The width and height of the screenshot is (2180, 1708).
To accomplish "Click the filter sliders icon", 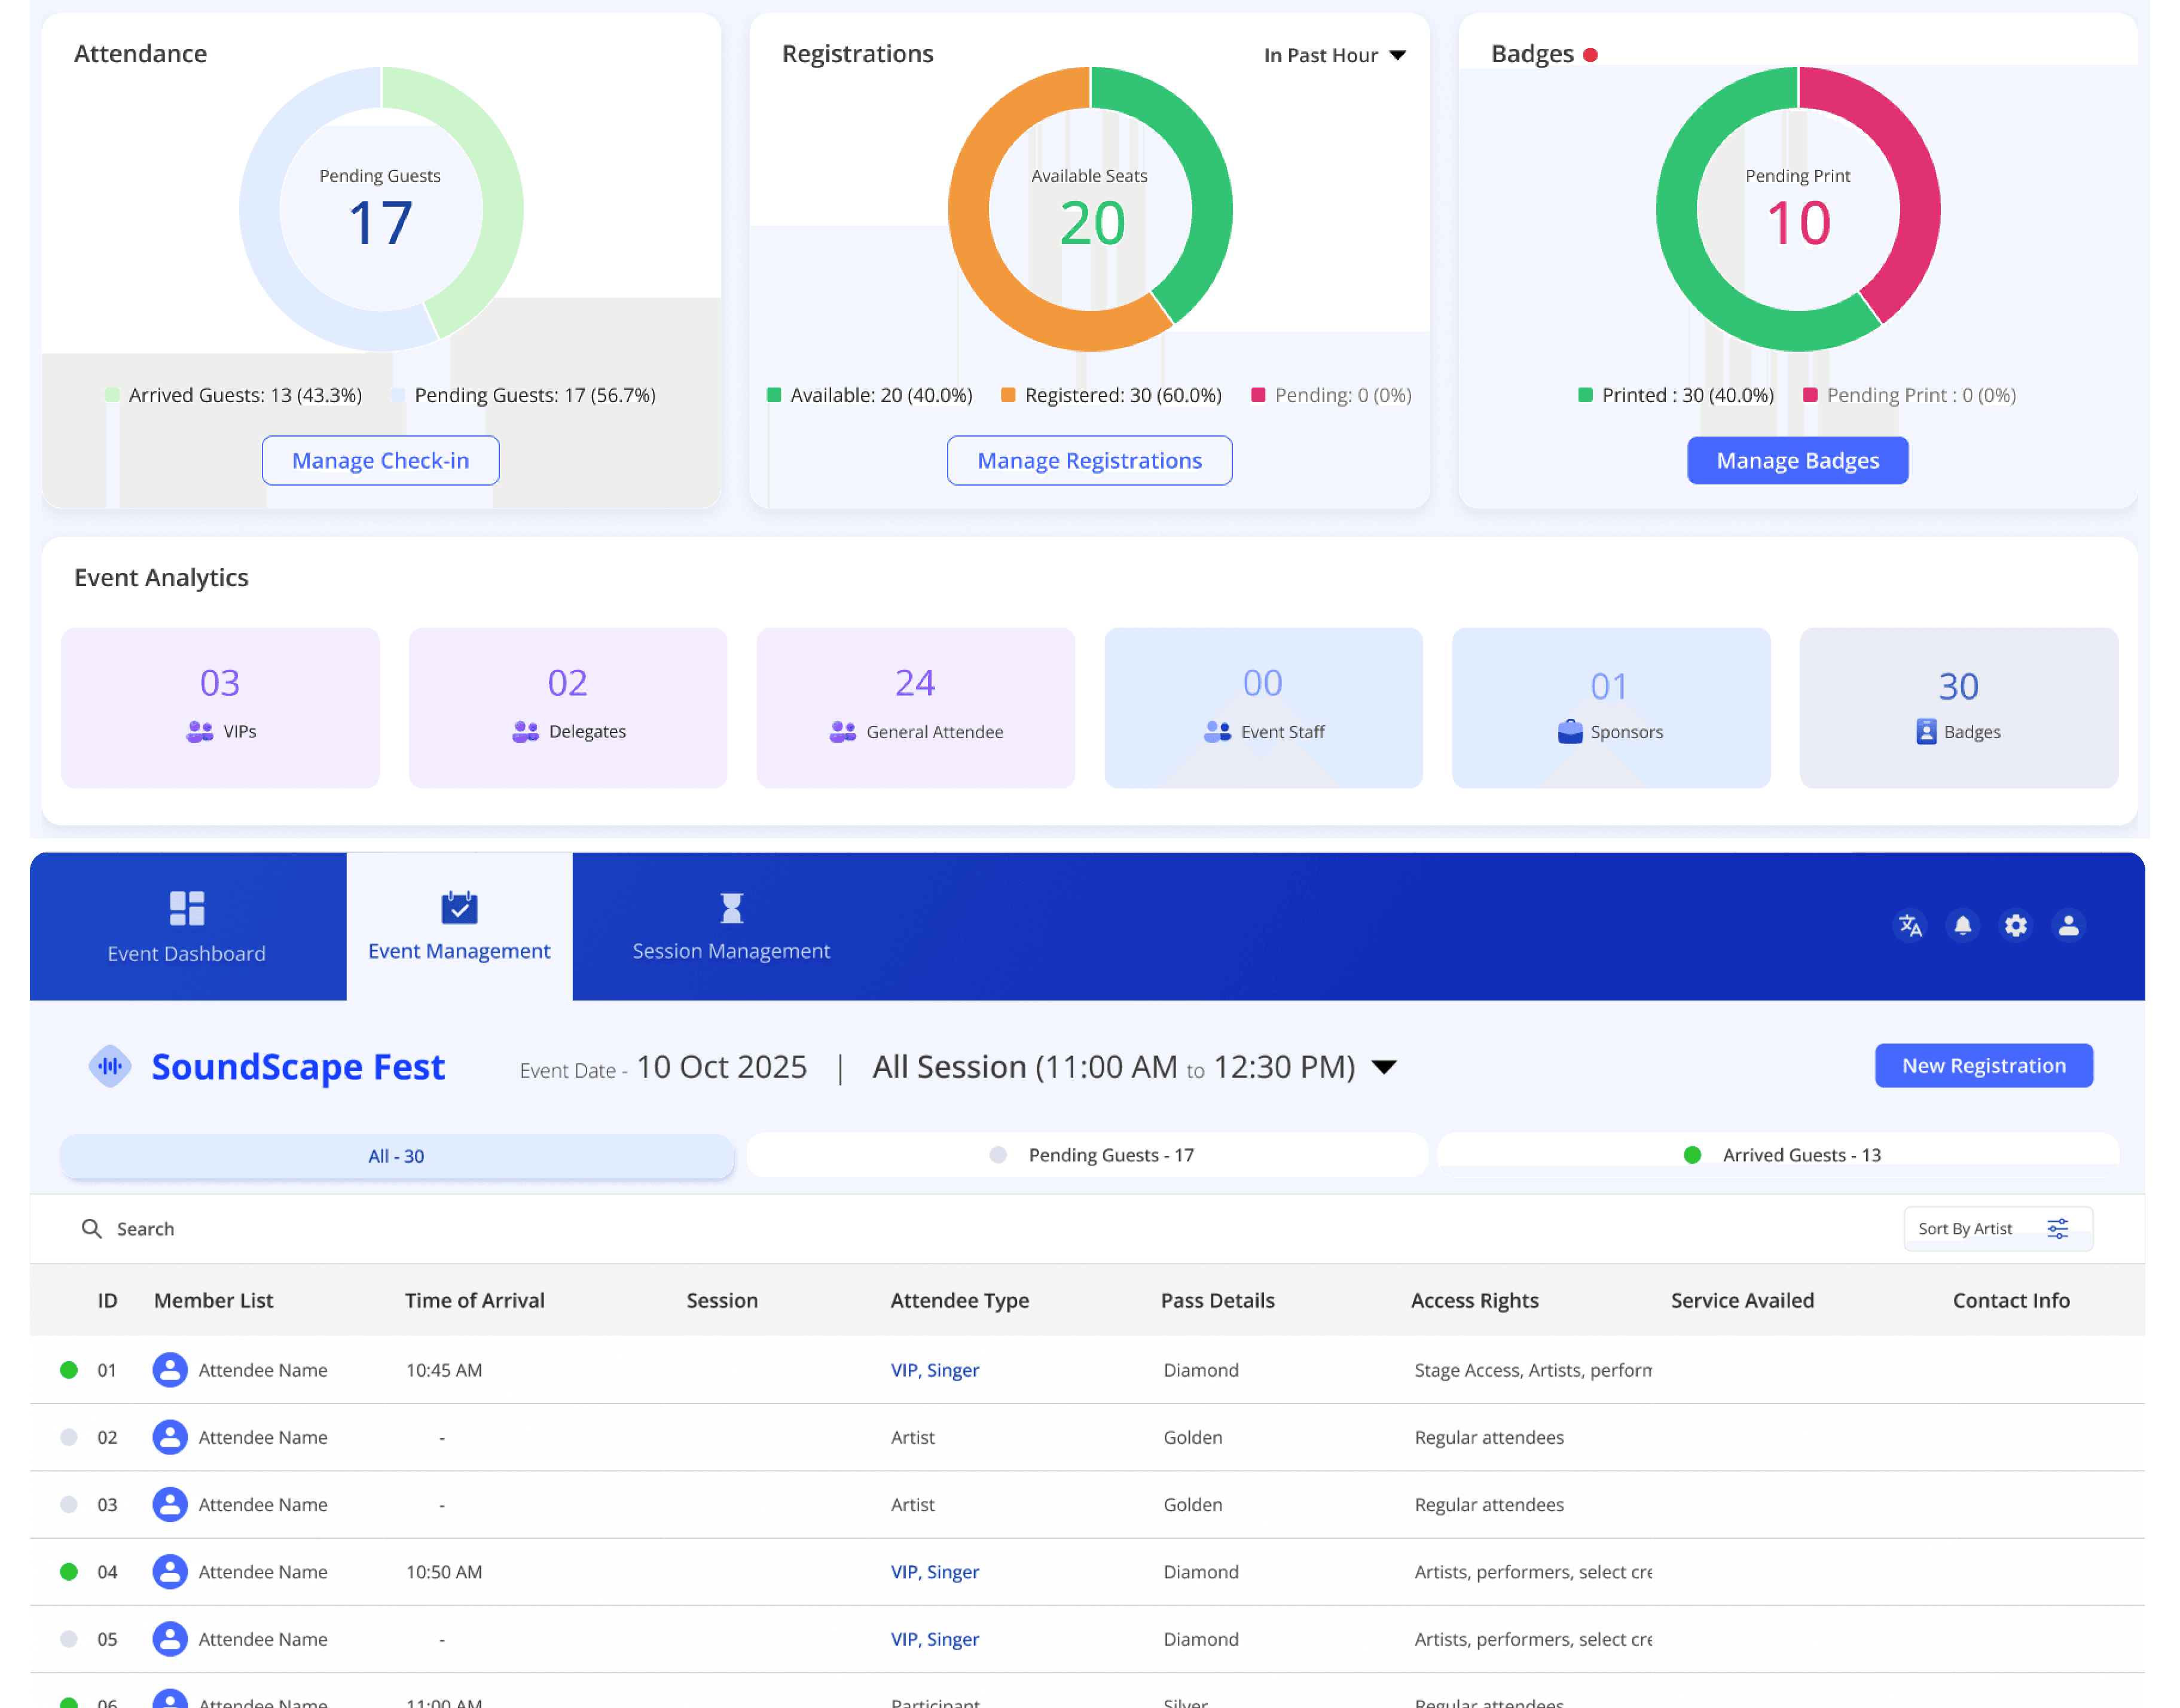I will tap(2057, 1228).
